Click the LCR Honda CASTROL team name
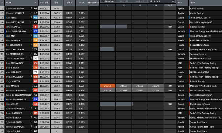Viewport: 222px width, 133px height. (200, 72)
